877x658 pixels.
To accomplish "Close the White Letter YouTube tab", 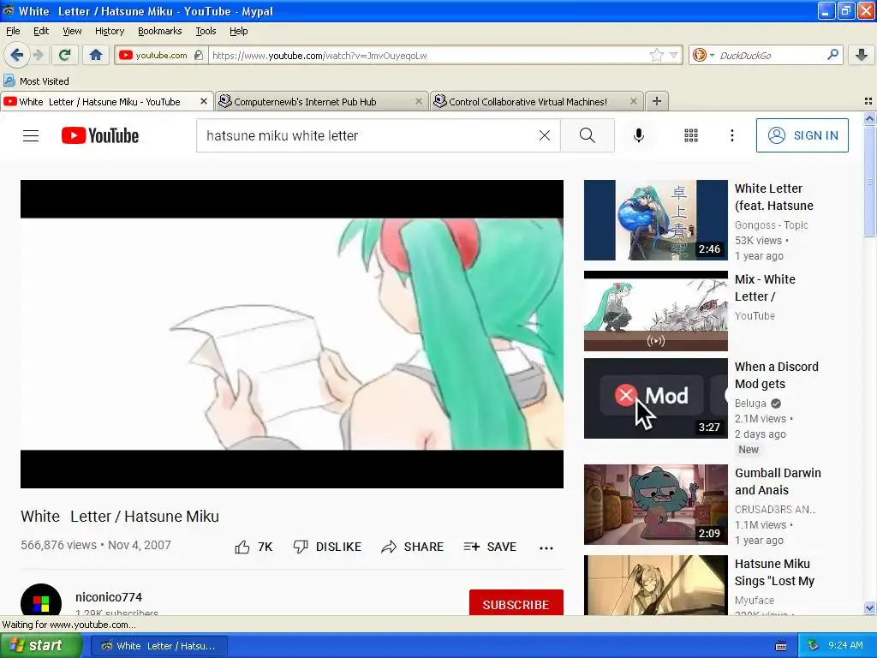I will (x=204, y=101).
